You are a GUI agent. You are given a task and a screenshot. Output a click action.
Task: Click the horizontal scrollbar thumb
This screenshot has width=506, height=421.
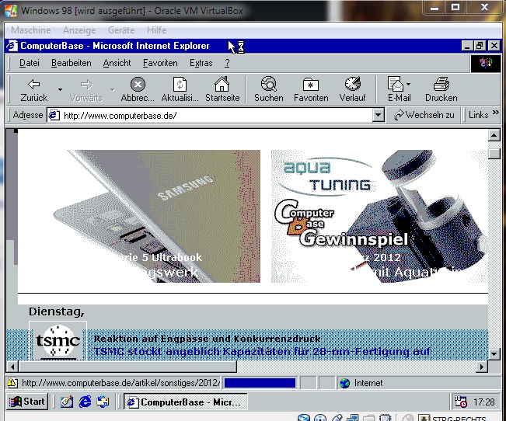coord(127,367)
